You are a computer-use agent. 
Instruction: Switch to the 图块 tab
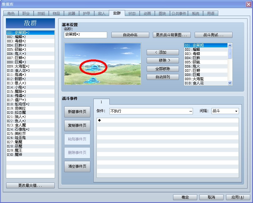[162, 13]
